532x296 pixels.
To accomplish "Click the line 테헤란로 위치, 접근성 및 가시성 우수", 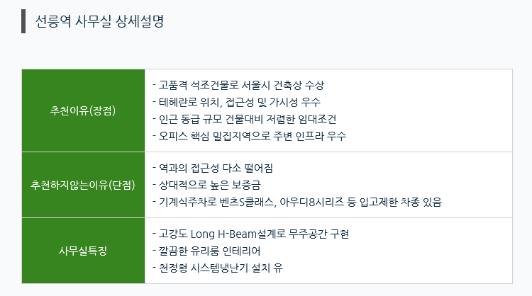I will (236, 102).
